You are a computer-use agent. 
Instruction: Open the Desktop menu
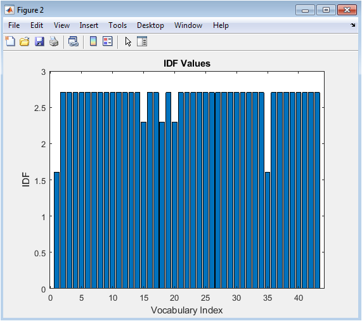150,25
